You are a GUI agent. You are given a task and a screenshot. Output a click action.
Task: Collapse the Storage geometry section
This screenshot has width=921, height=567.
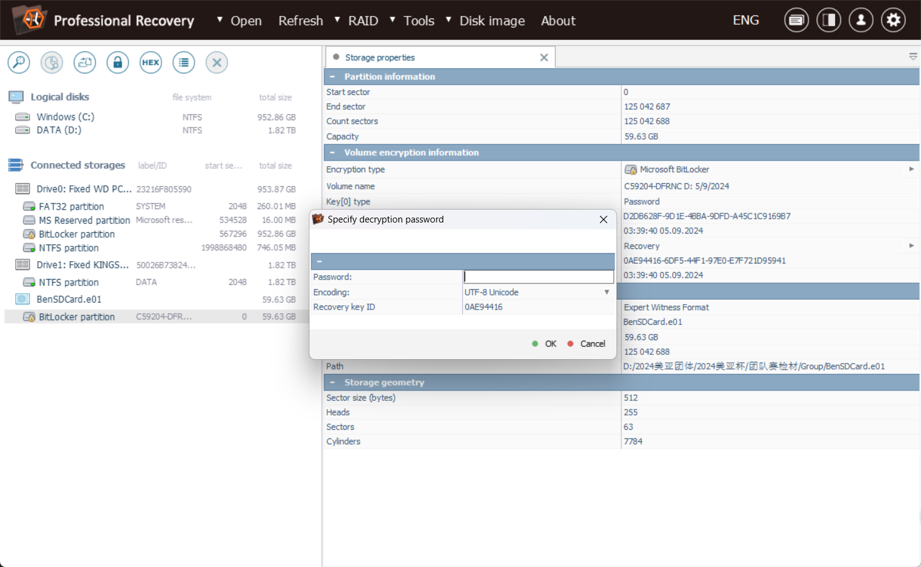tap(332, 382)
